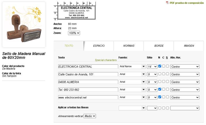206x125 pixels.
Task: Uncheck bold (N) for Tel. 950 line
Action: coord(160,89)
